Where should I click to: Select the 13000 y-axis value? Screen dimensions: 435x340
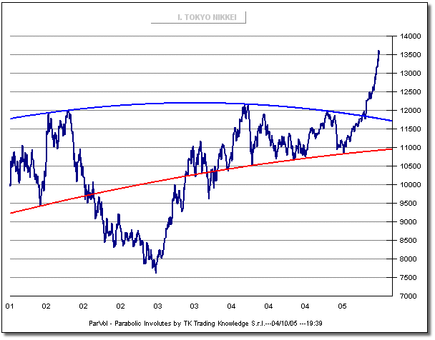click(x=411, y=73)
